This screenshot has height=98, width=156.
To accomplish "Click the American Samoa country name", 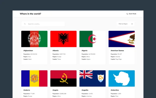I will [x=117, y=50].
